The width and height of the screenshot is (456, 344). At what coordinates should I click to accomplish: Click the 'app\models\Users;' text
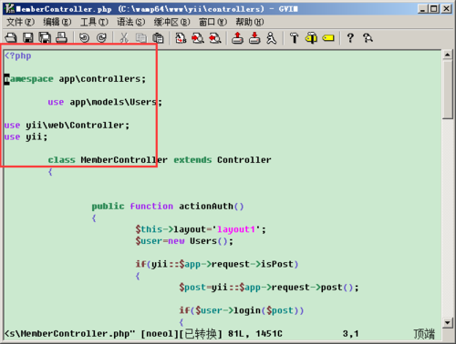pos(116,102)
